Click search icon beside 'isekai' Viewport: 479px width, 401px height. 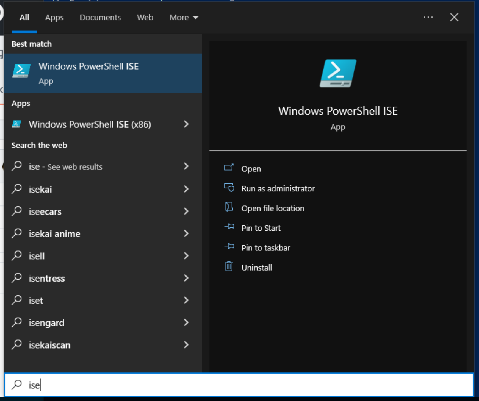(17, 189)
